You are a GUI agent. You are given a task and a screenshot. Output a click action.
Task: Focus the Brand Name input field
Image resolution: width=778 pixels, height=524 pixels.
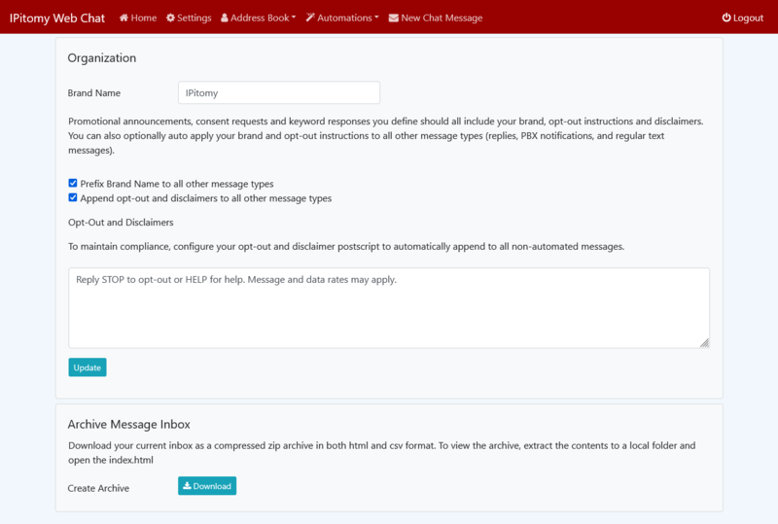tap(279, 92)
